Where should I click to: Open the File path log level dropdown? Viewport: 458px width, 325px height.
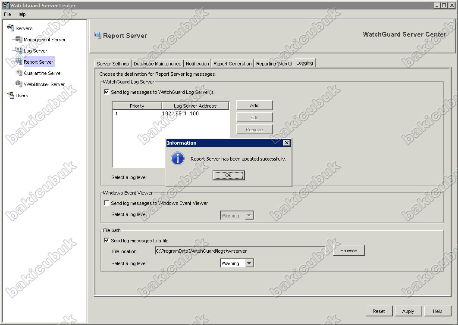point(249,263)
